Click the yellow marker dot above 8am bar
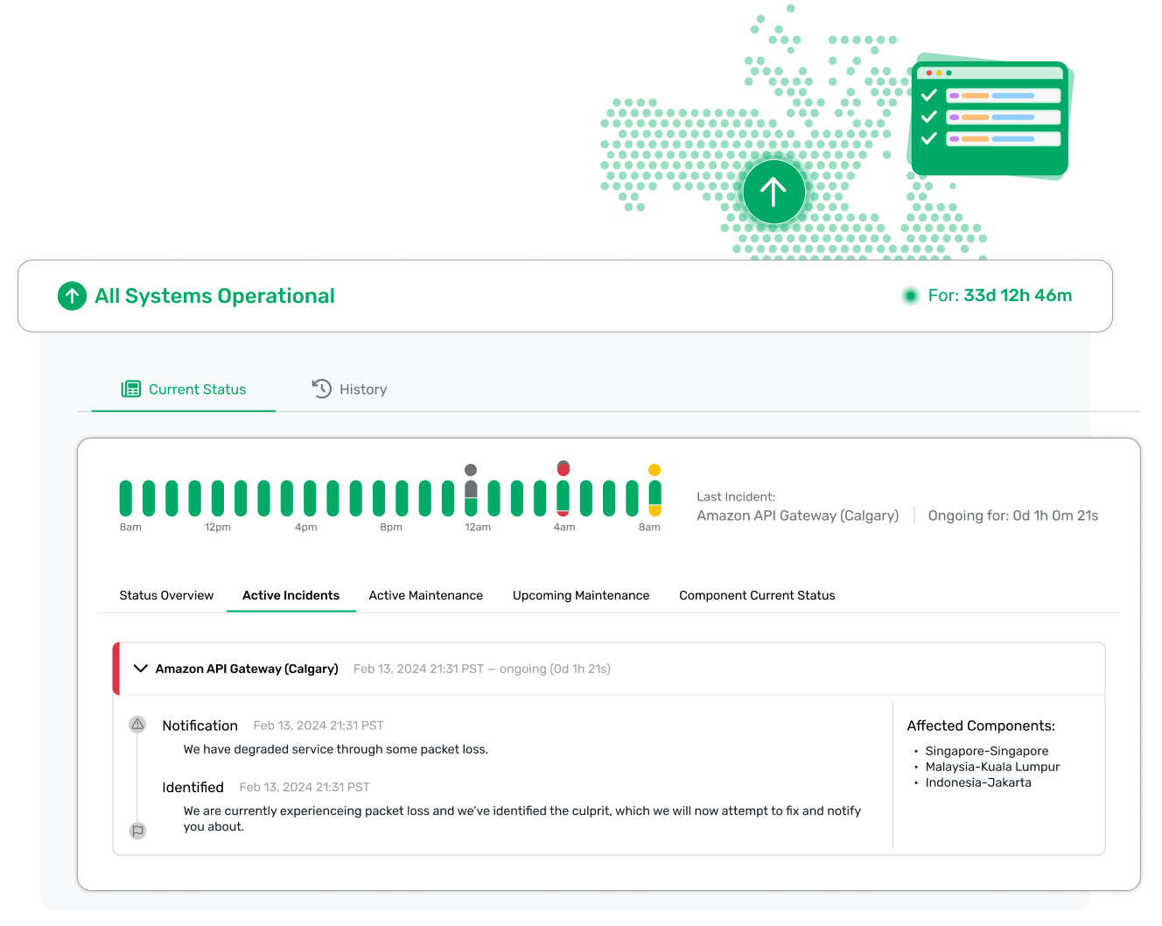The image size is (1162, 926). point(654,470)
